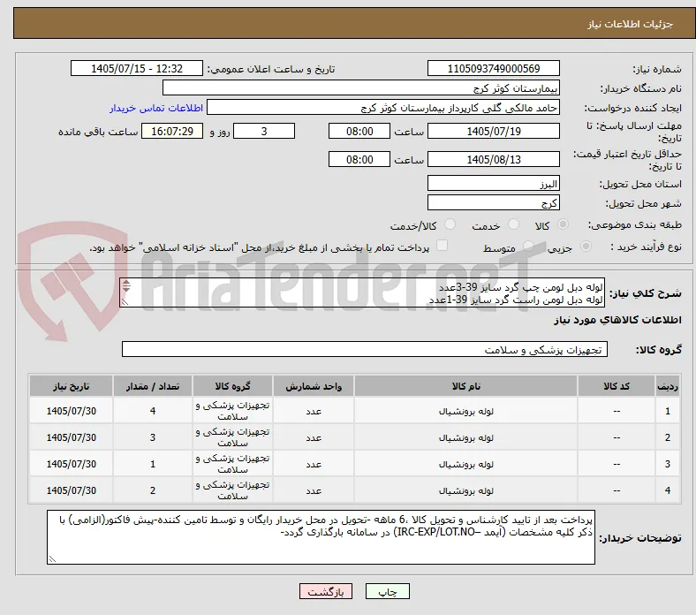The height and width of the screenshot is (615, 696).
Task: Click the buyer organization field بیمارستان کوثر کرج
Action: point(360,88)
